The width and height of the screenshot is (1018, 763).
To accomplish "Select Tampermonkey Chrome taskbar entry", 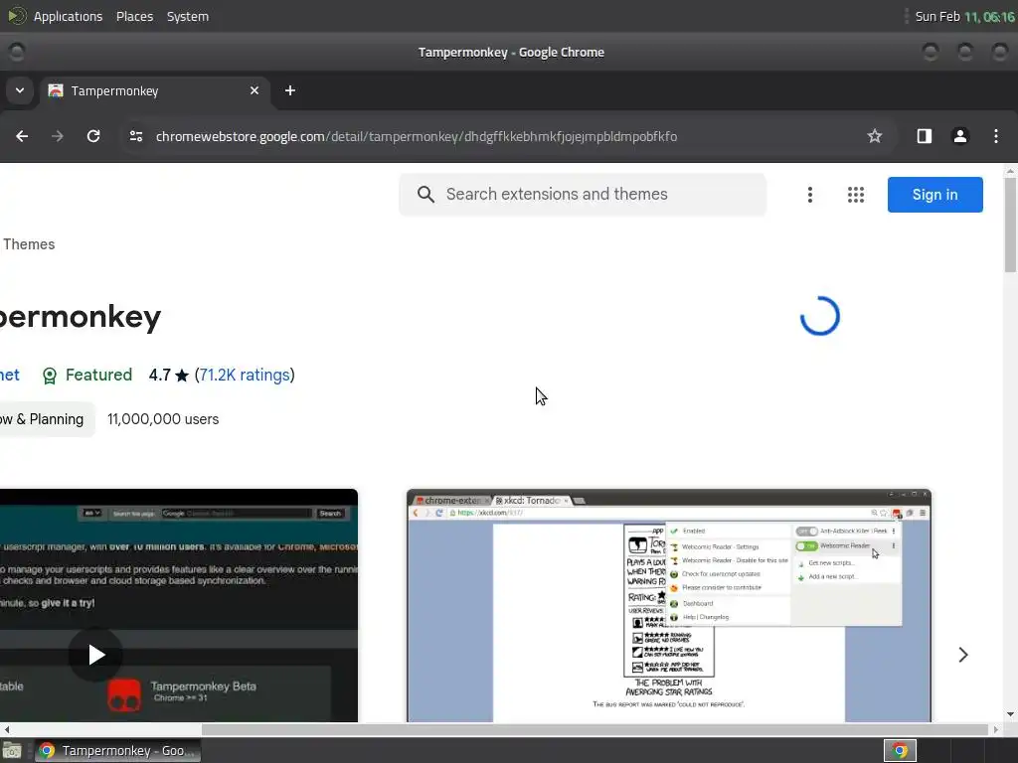I will click(117, 751).
